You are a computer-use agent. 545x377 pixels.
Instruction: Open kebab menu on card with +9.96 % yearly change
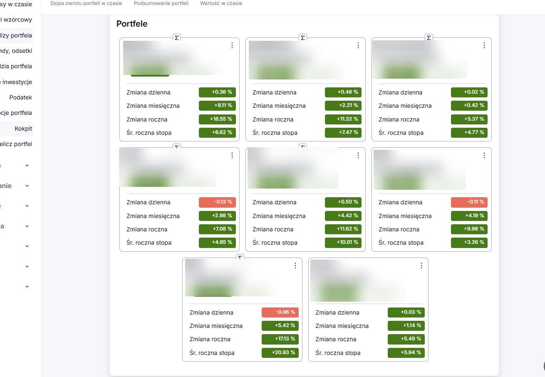point(484,155)
